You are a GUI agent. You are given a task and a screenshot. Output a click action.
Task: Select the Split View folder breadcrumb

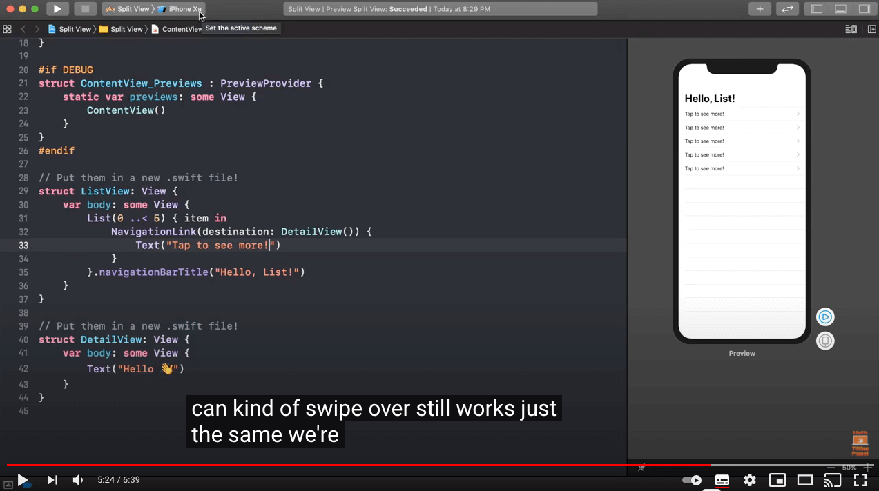(x=126, y=29)
